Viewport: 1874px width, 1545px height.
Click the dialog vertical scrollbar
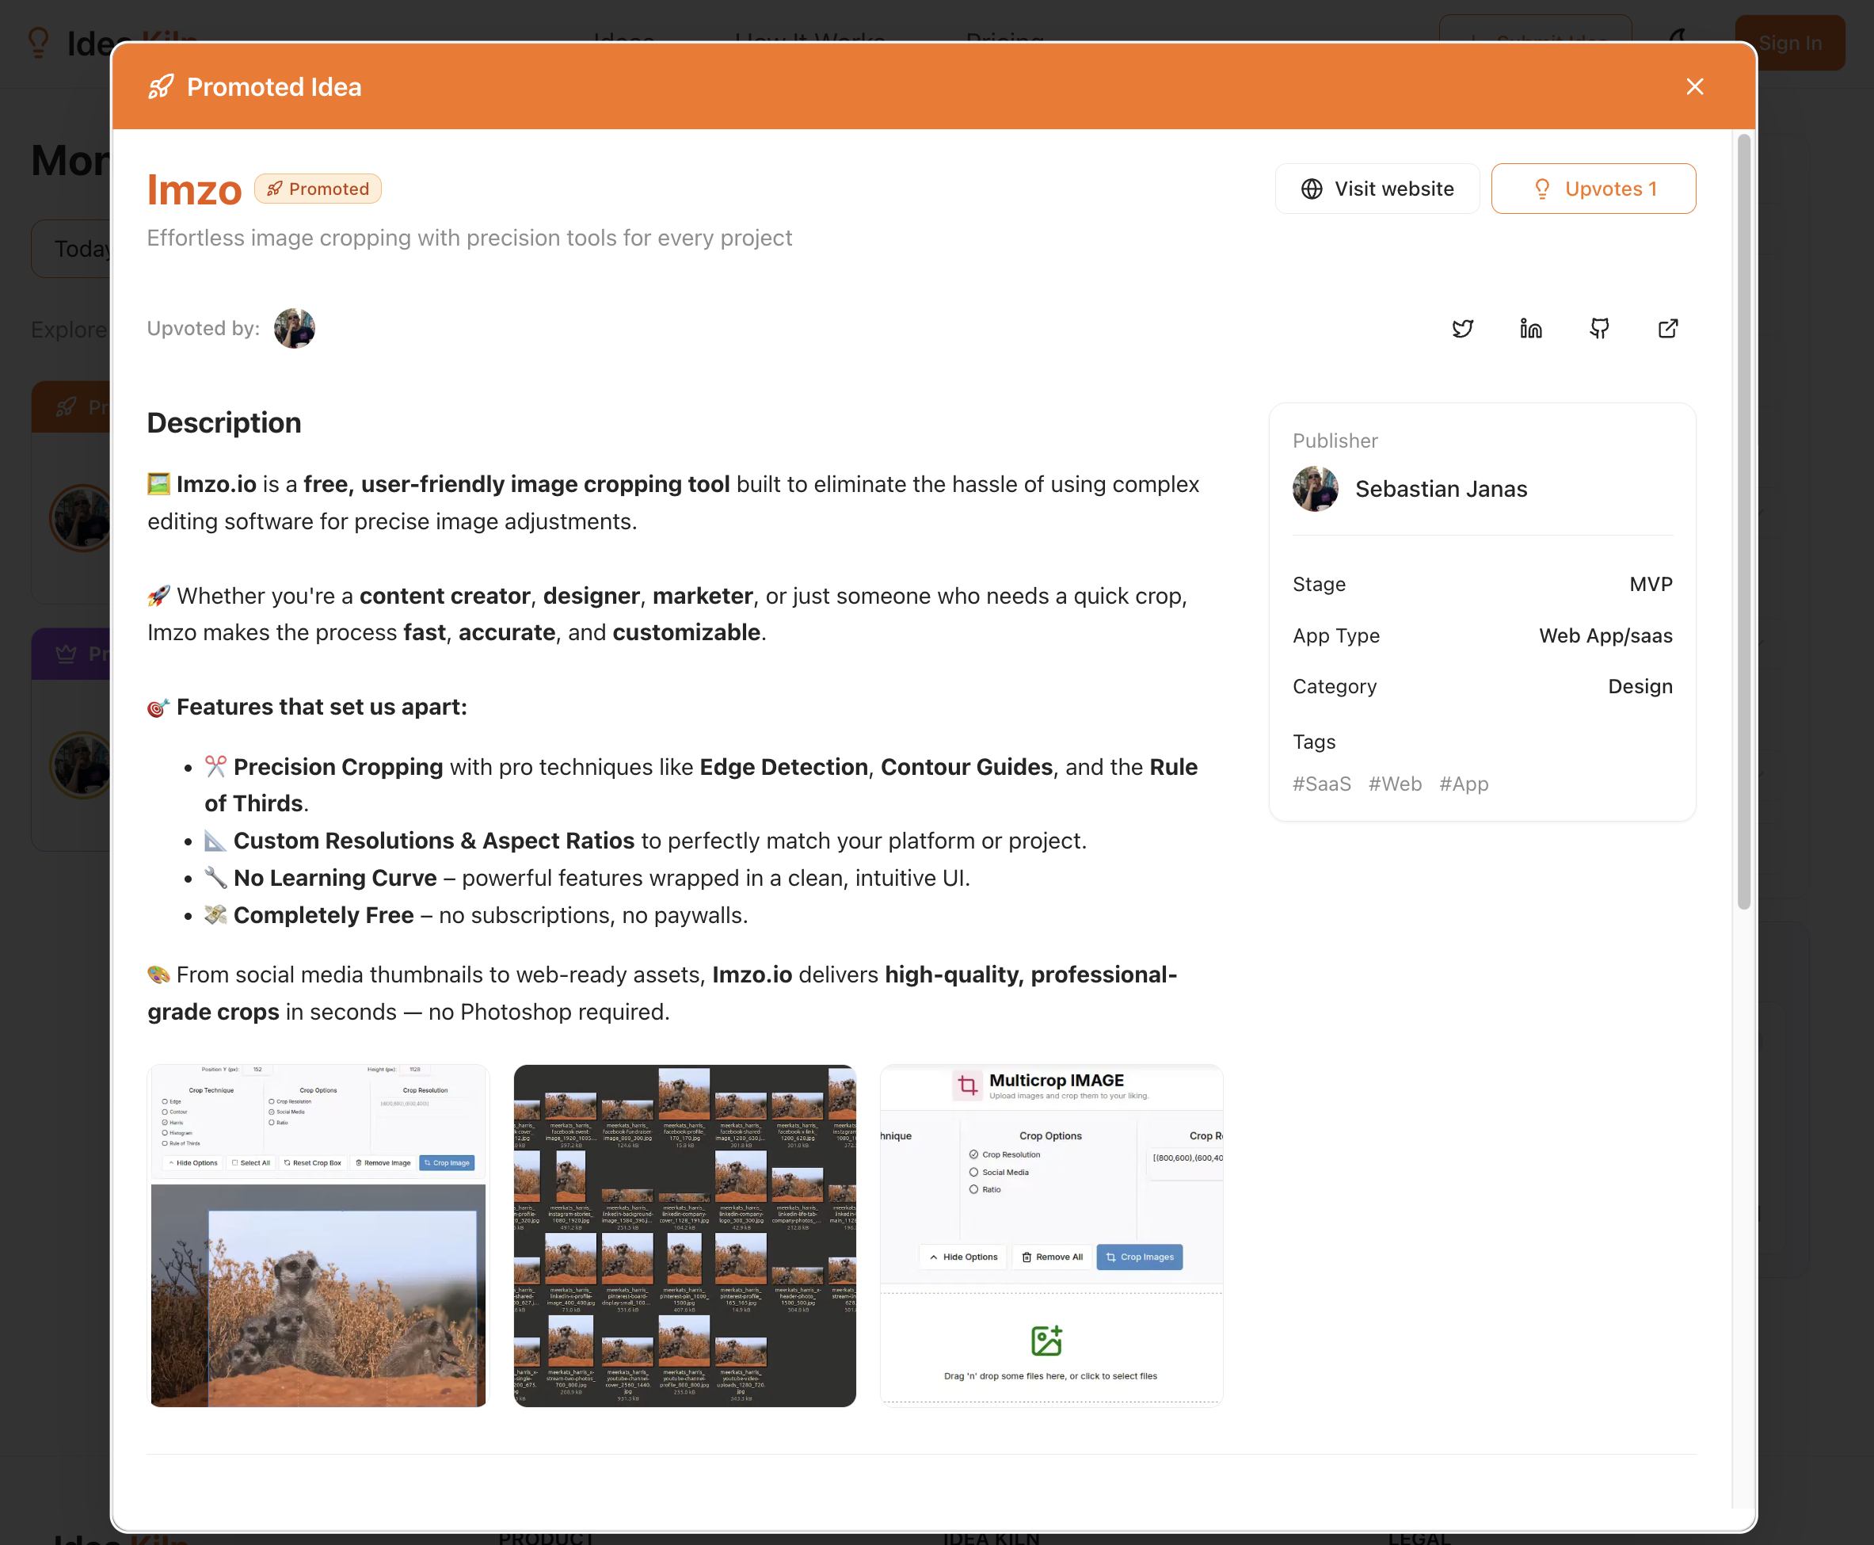point(1743,521)
